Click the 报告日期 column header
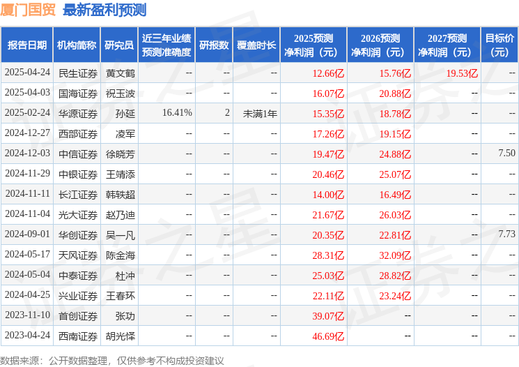 click(26, 45)
